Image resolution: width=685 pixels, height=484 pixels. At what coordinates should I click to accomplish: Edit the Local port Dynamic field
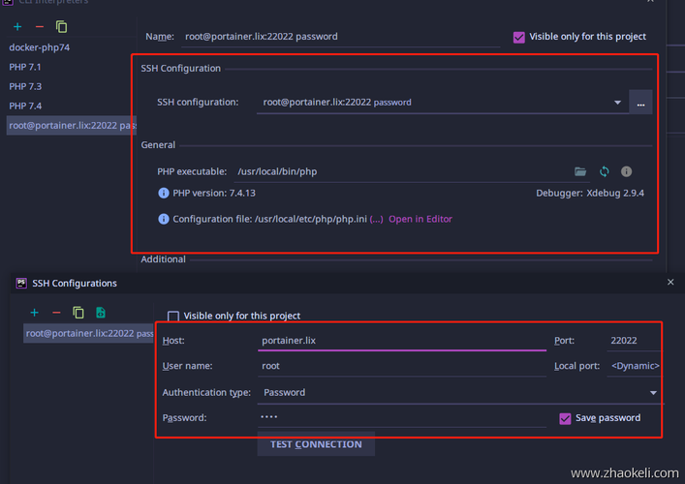(633, 366)
